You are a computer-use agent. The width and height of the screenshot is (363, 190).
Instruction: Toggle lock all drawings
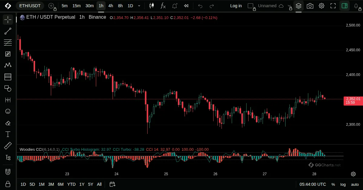(8, 184)
